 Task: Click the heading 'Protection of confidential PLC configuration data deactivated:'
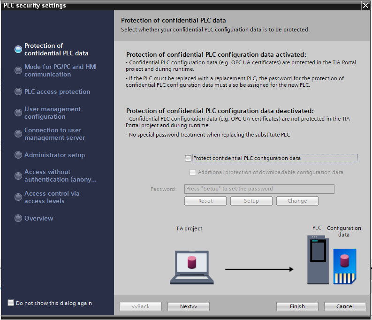coord(220,111)
